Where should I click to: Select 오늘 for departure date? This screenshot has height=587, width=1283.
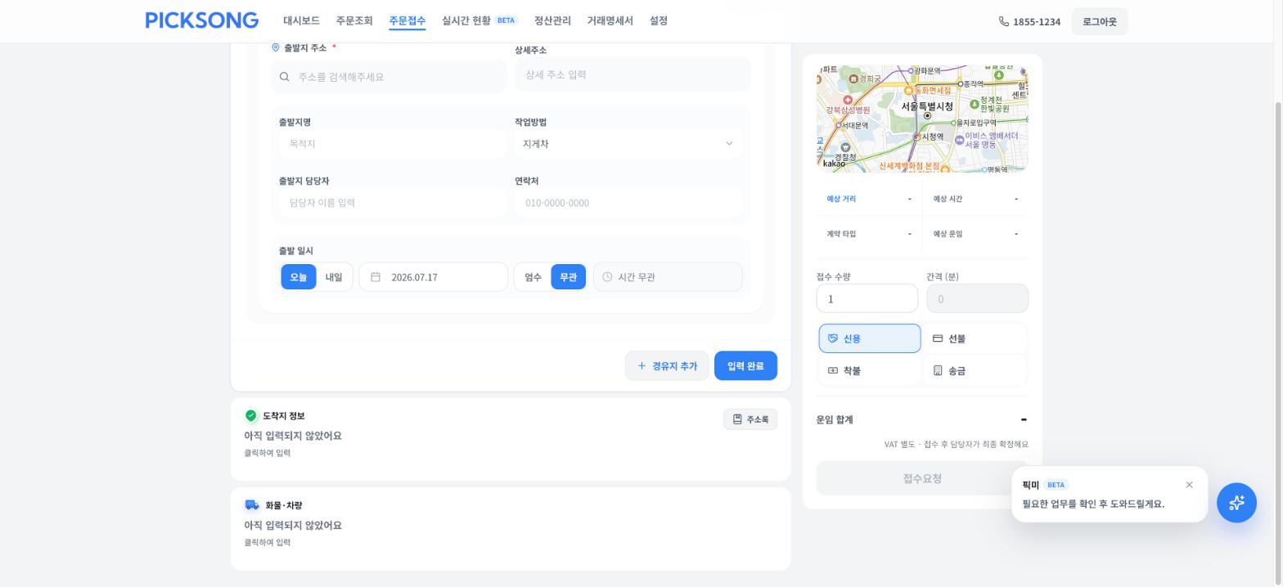click(x=299, y=277)
